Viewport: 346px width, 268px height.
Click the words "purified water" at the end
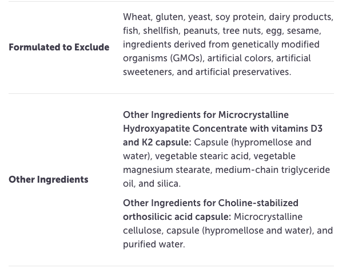152,245
